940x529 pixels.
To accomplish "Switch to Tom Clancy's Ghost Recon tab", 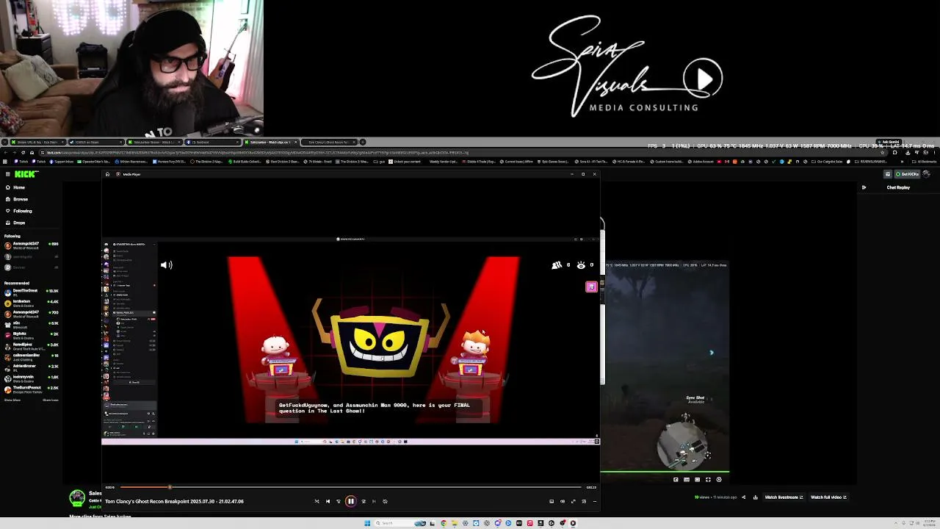I will coord(328,142).
